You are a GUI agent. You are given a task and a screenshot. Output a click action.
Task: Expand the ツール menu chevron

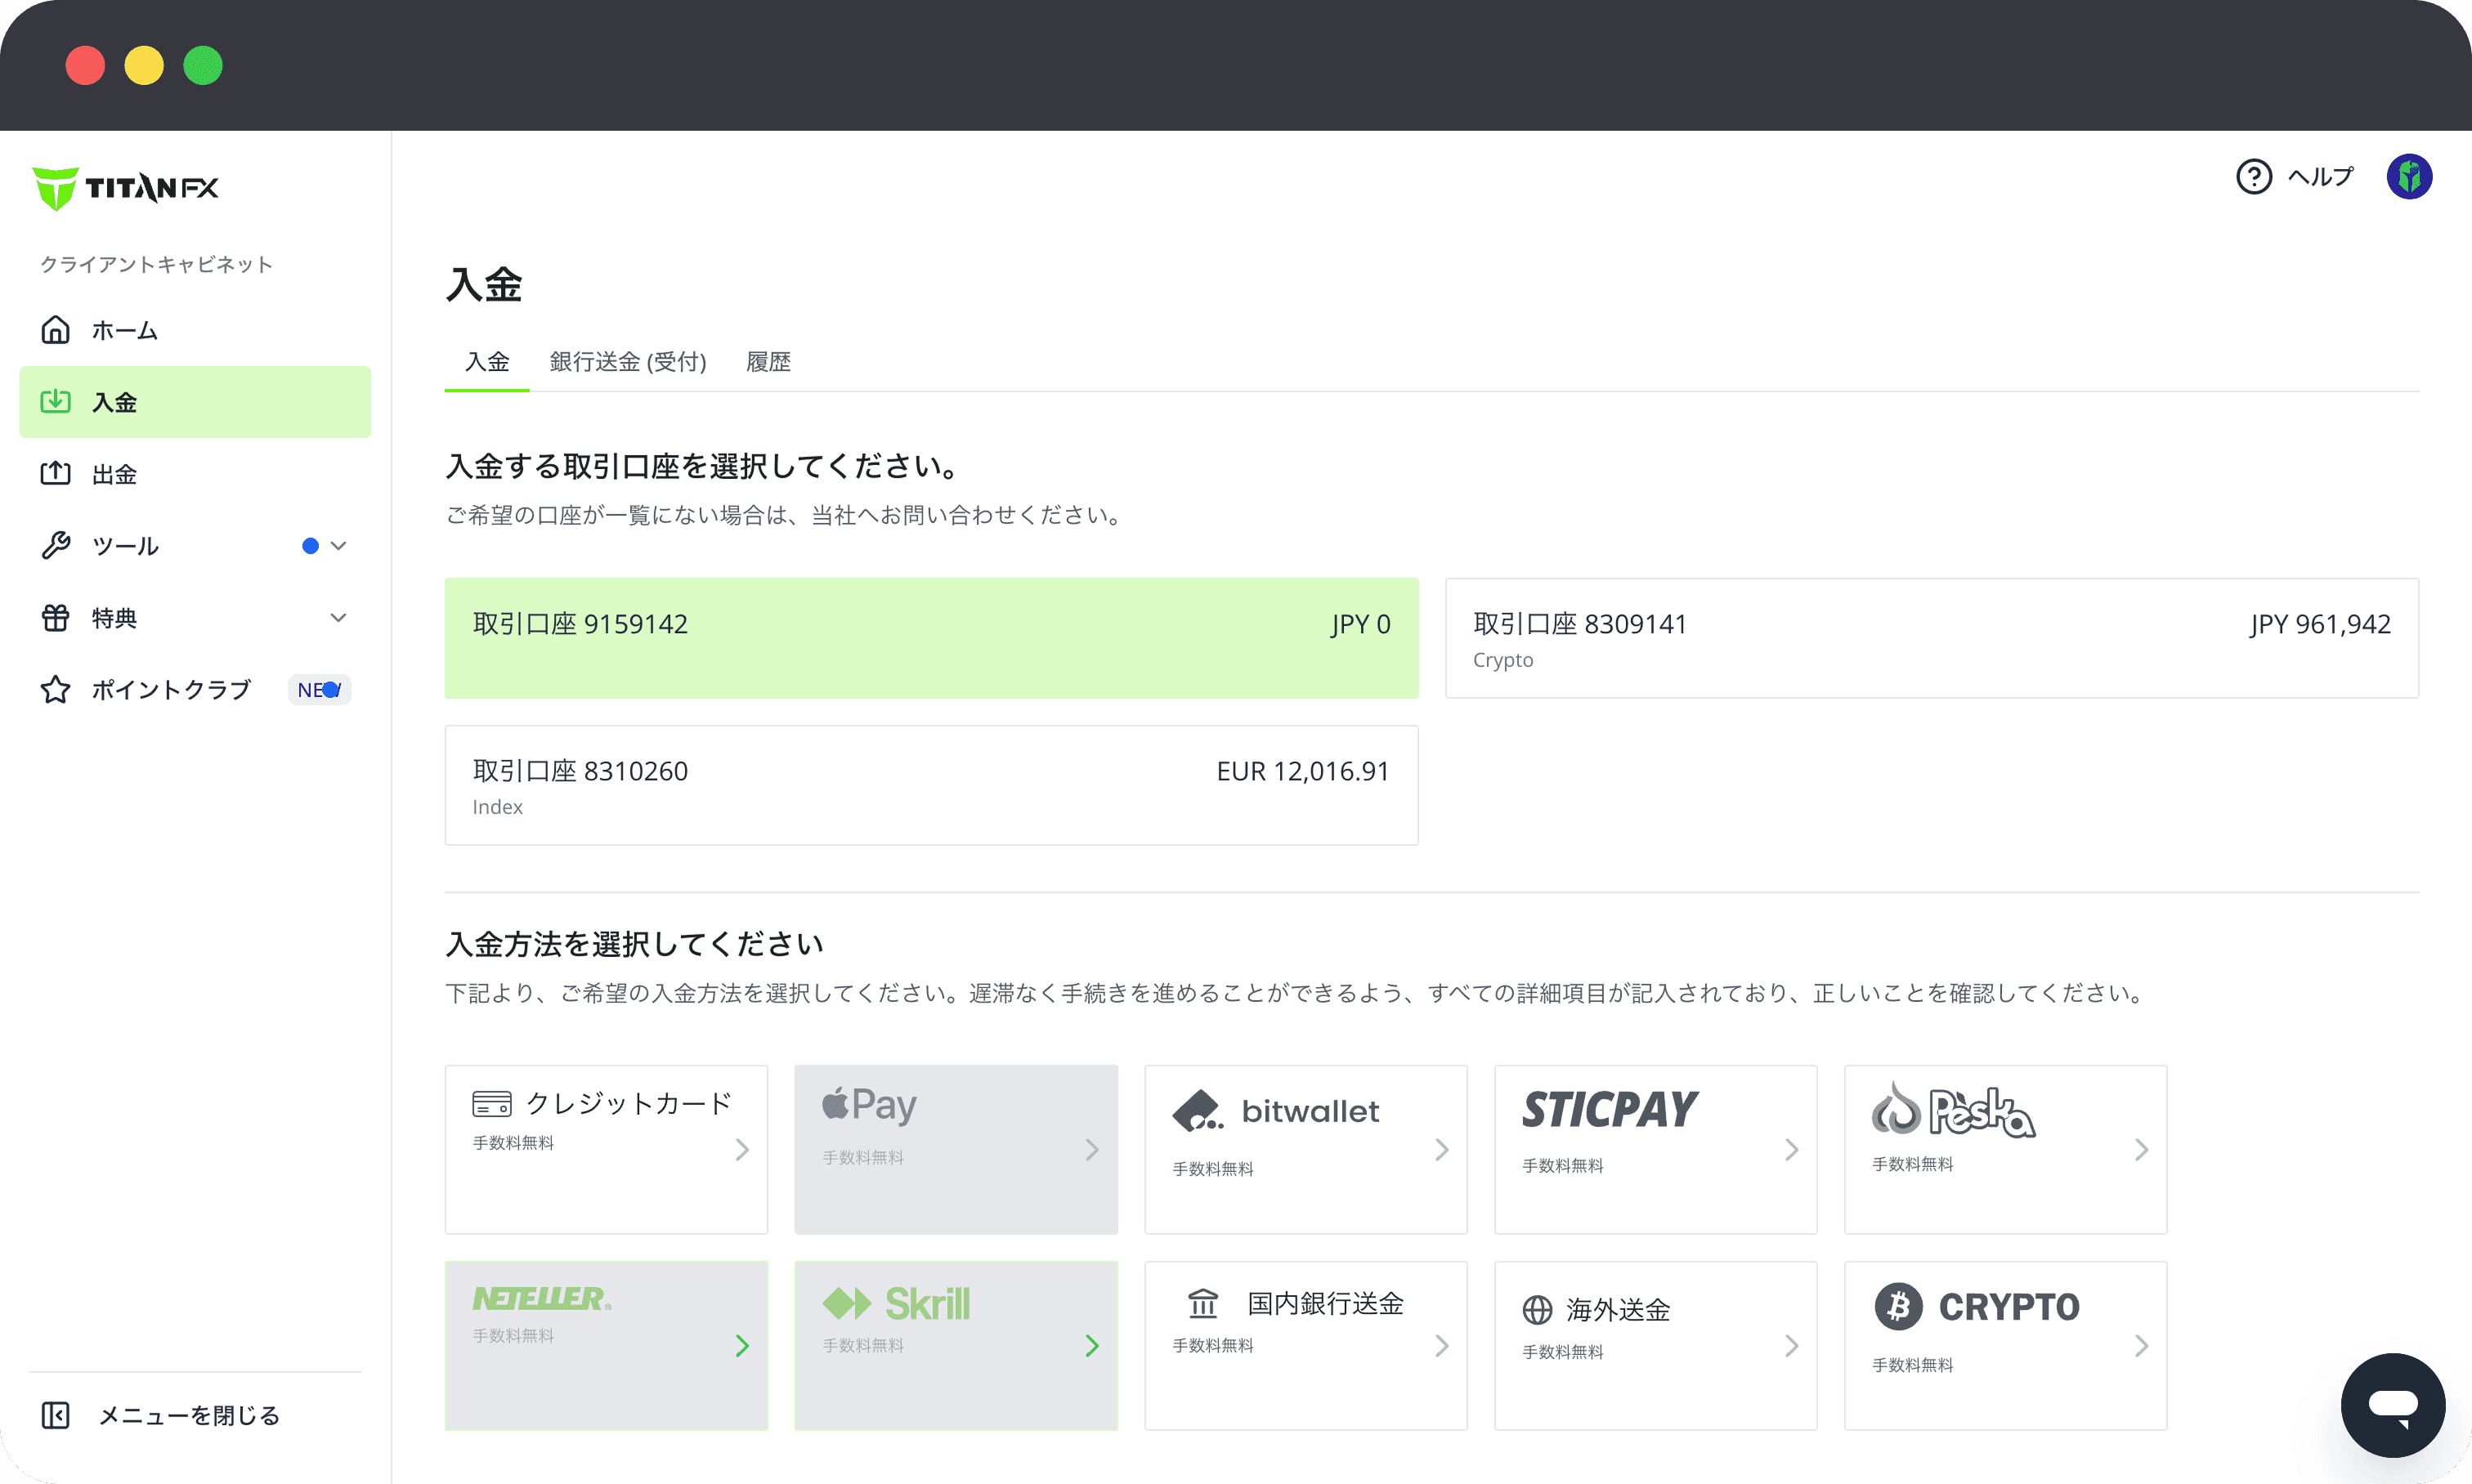[338, 546]
